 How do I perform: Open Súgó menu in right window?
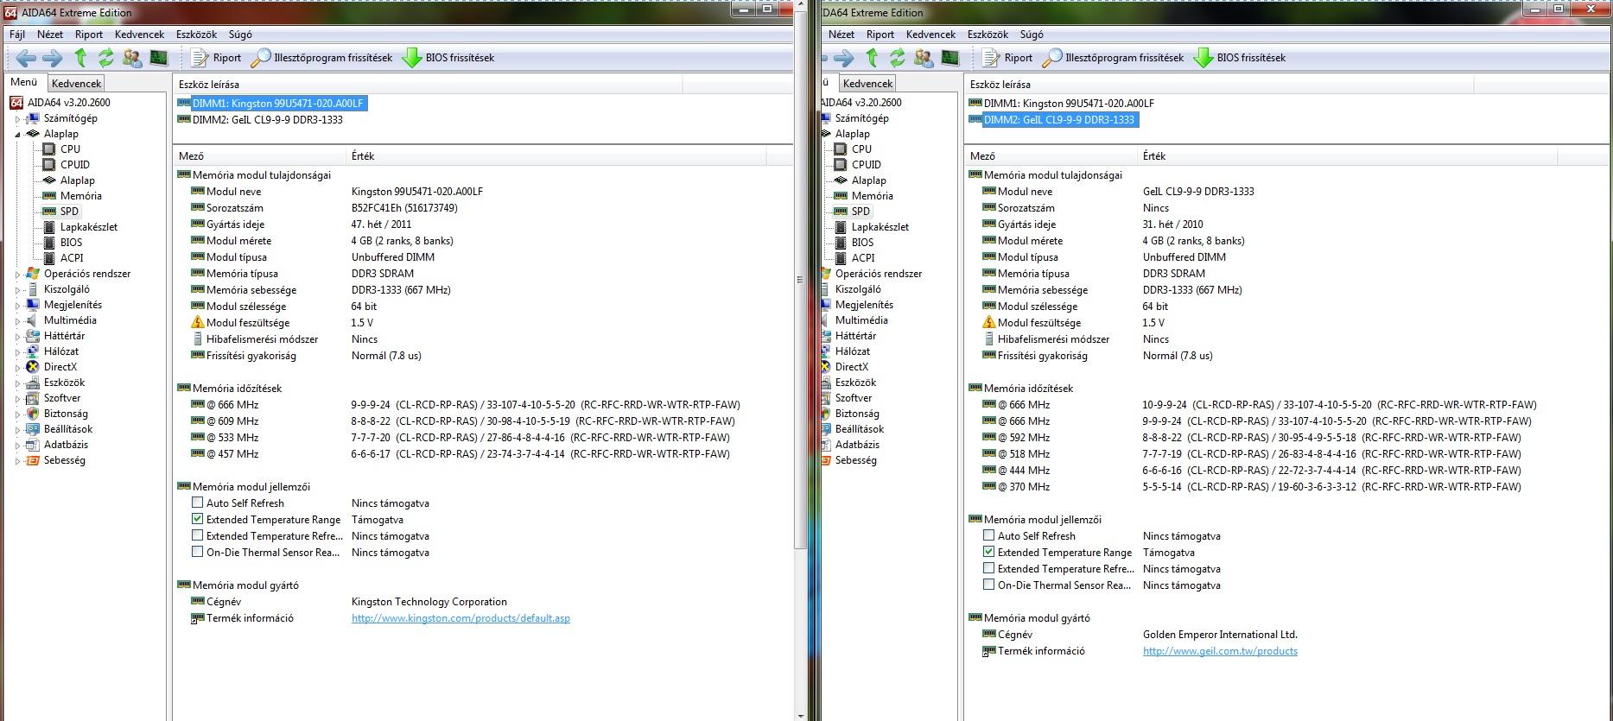[1032, 35]
